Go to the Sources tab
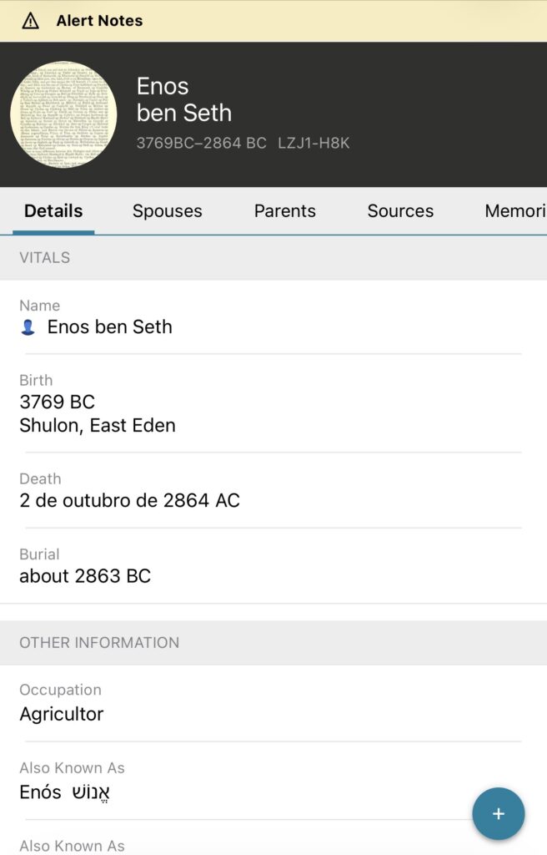The width and height of the screenshot is (547, 855). [400, 211]
